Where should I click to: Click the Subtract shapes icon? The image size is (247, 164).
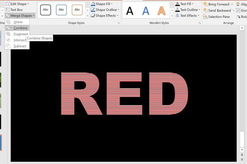point(8,46)
